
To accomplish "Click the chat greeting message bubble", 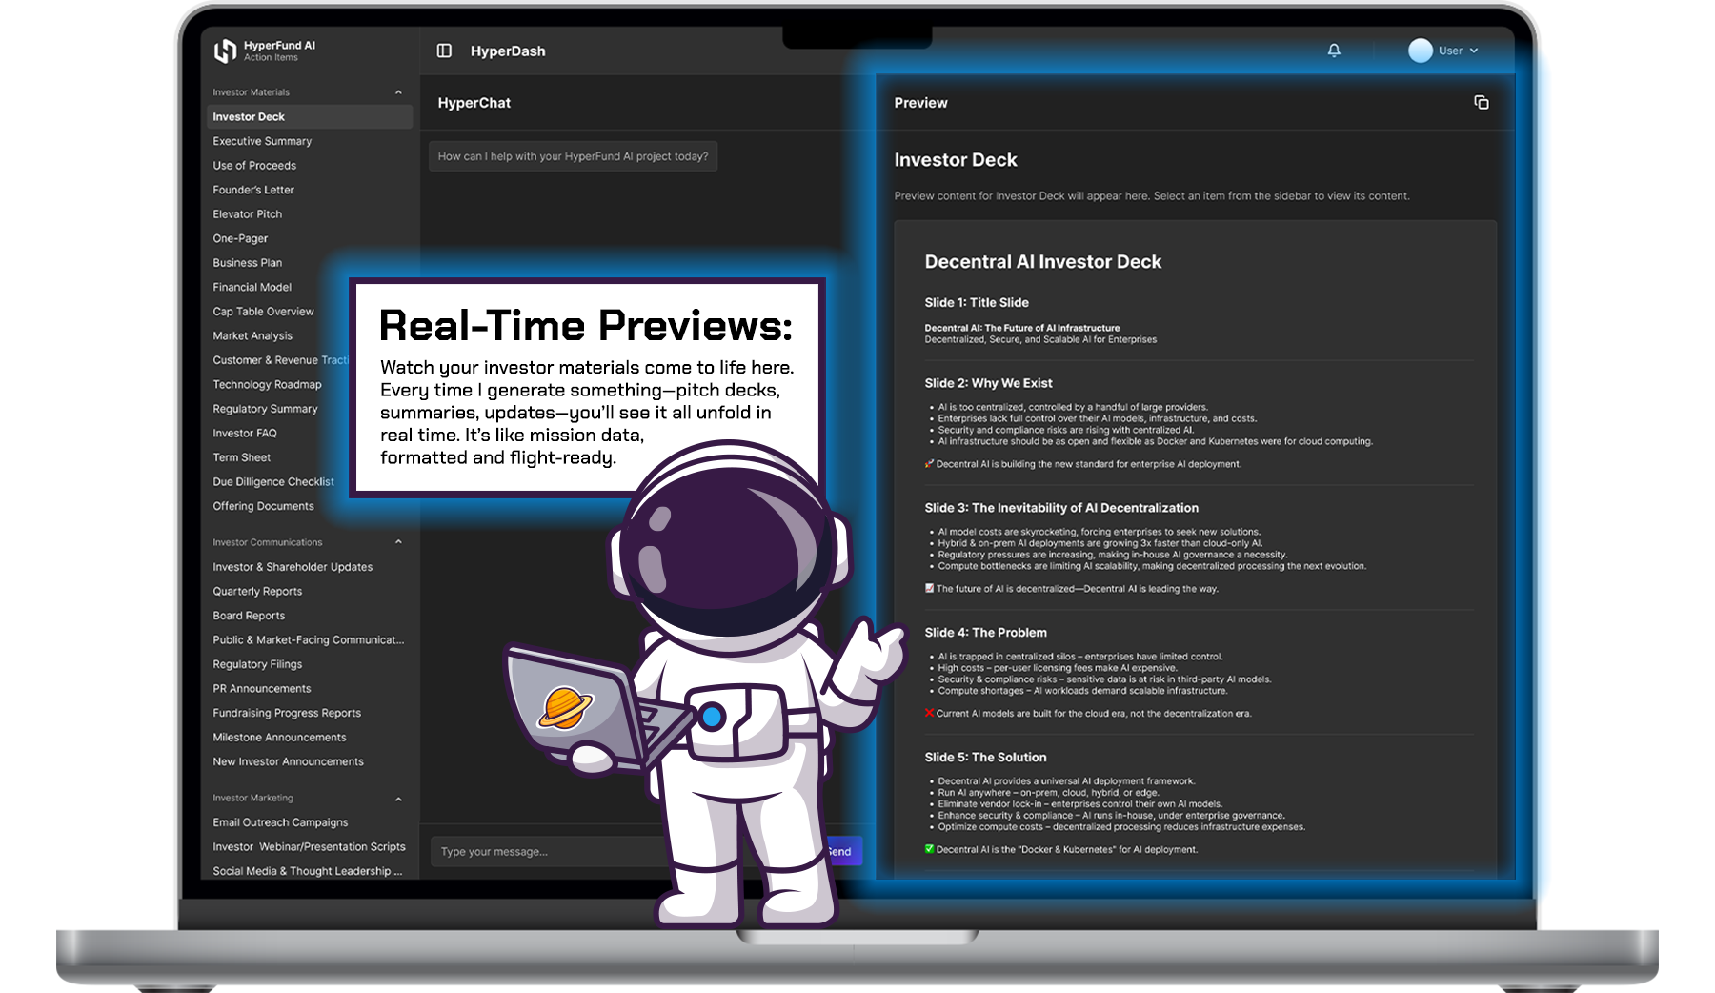I will (573, 156).
